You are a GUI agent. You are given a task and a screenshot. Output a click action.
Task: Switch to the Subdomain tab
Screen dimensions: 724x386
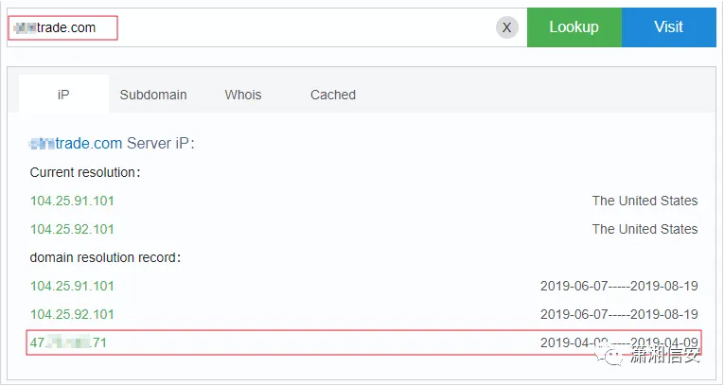coord(153,95)
